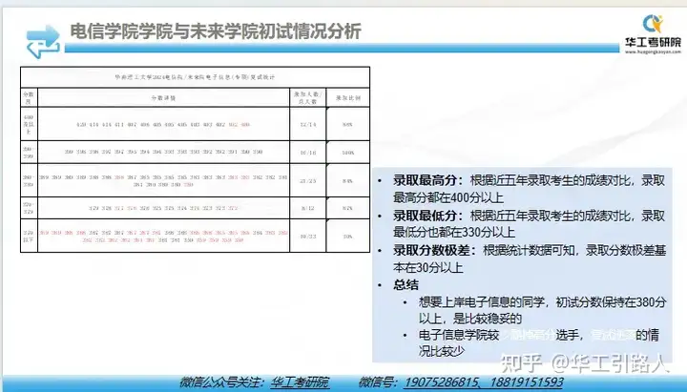Viewport: 687px width, 392px height.
Task: Click the 华工考研院 link in the footer
Action: pos(300,382)
